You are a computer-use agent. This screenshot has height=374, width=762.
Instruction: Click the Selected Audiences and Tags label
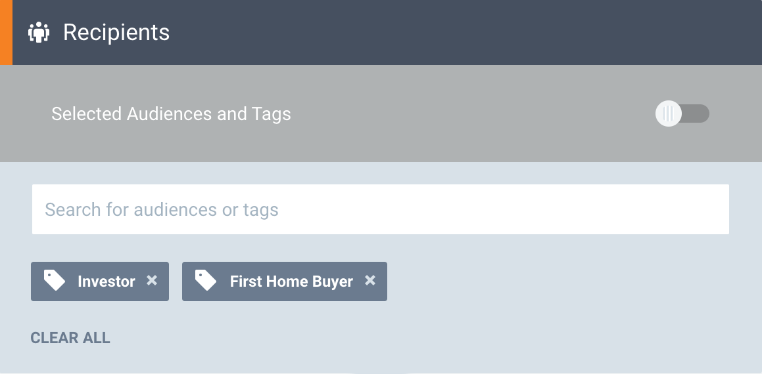coord(171,114)
